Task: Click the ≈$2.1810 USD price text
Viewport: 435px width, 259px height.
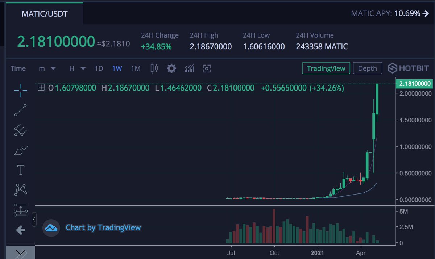Action: (x=113, y=44)
